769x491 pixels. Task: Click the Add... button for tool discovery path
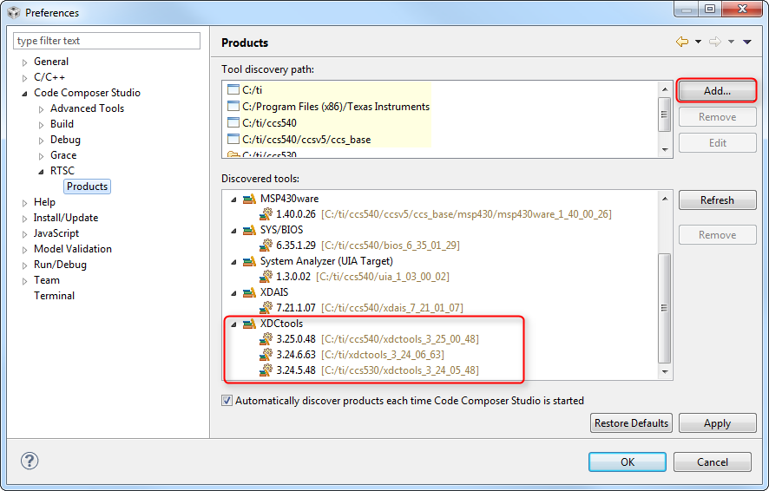[x=717, y=91]
